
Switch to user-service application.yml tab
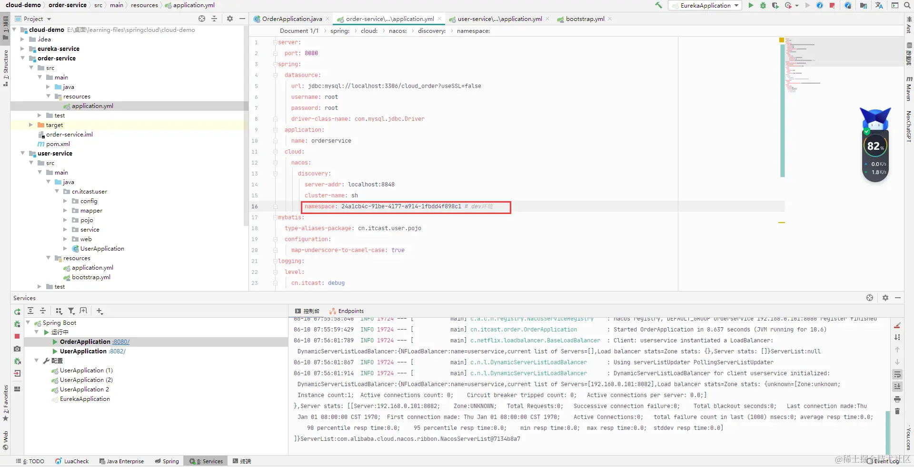point(499,19)
